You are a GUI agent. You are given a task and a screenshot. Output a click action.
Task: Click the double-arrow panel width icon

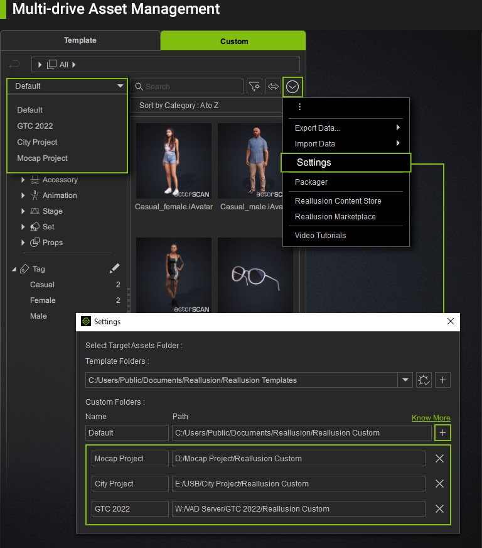pyautogui.click(x=273, y=87)
